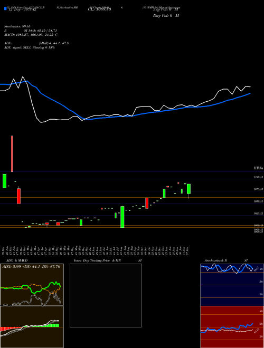Open the MACD histogram chart panel

pyautogui.click(x=32, y=327)
